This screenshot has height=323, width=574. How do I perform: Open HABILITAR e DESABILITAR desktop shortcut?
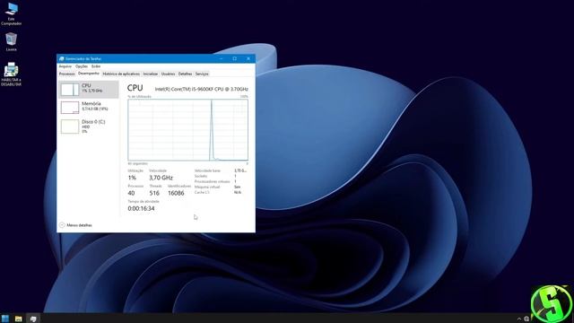pos(11,74)
